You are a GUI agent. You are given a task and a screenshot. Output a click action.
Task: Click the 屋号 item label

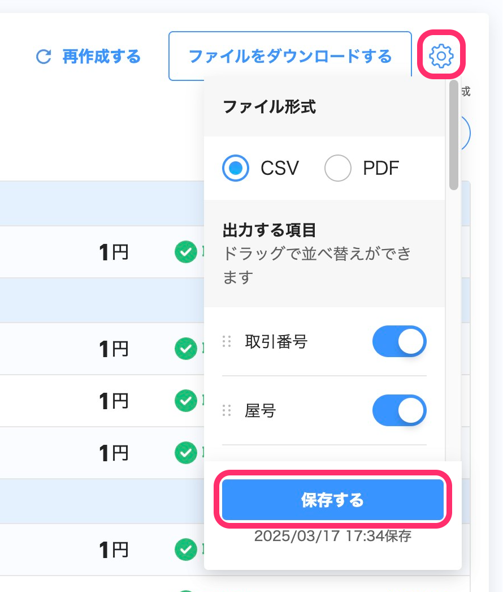point(260,410)
